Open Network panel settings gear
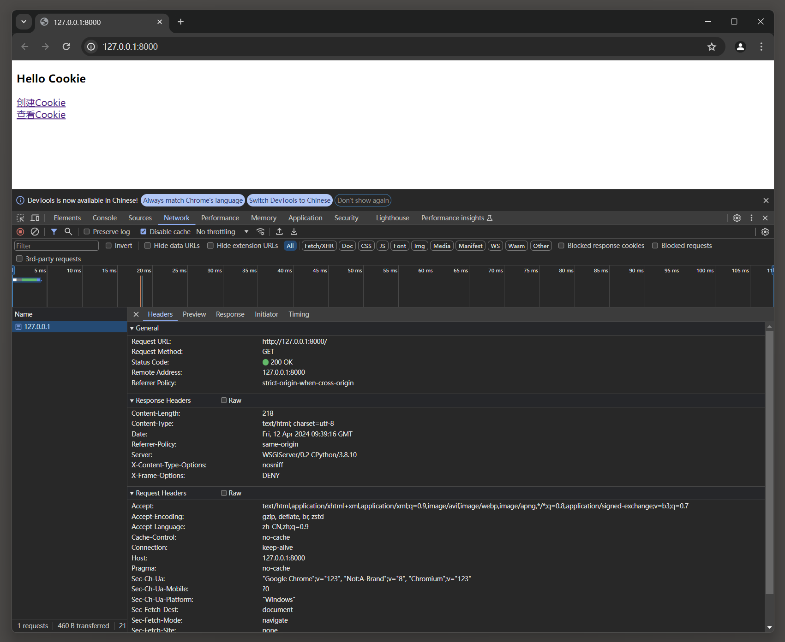785x642 pixels. [x=765, y=232]
